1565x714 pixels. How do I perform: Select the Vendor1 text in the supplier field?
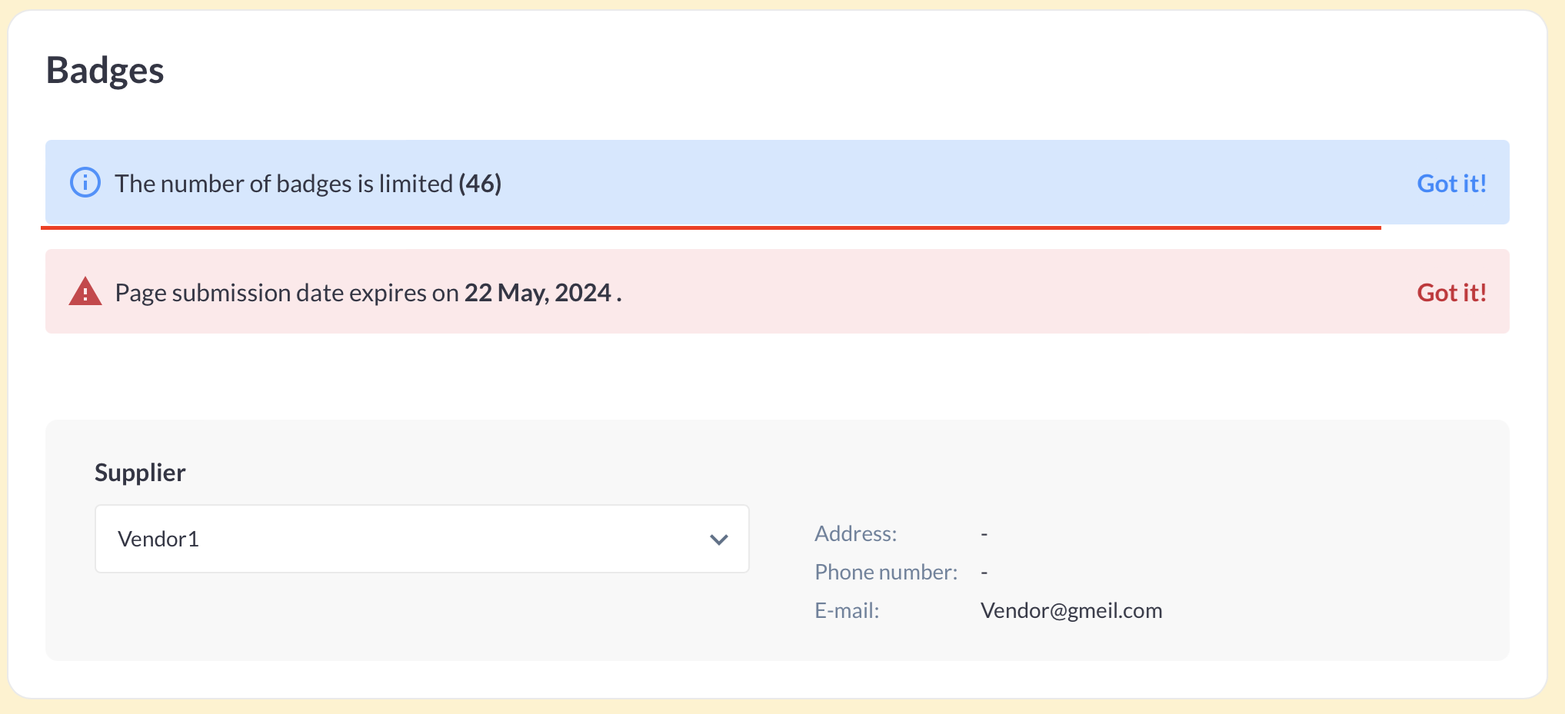158,540
